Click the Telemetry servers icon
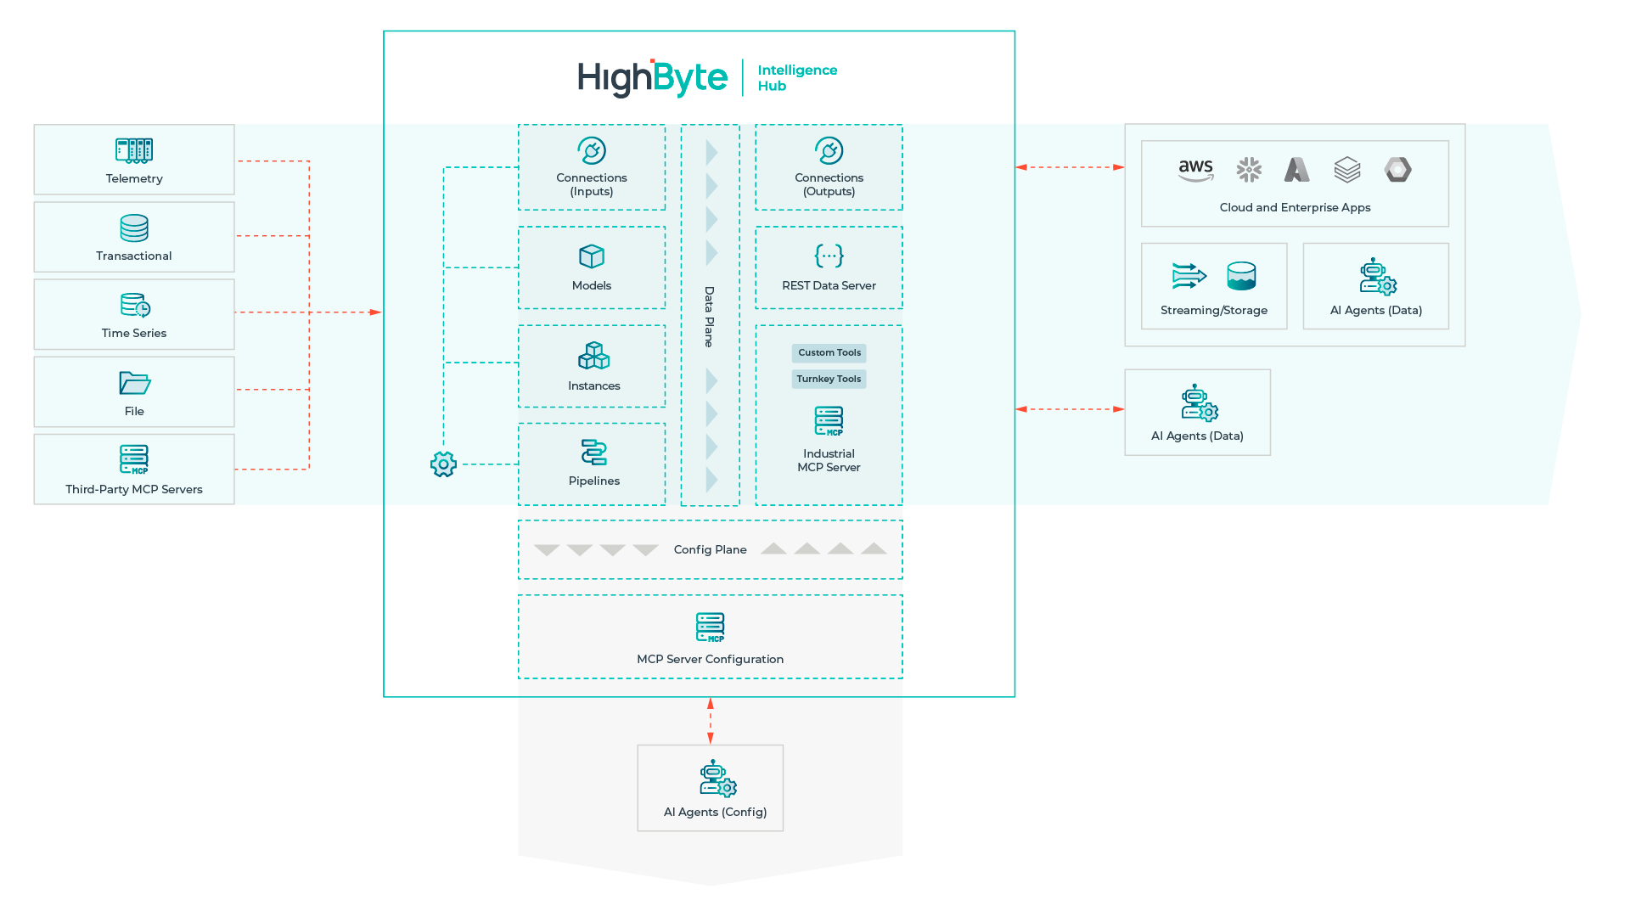The height and width of the screenshot is (917, 1630). click(133, 151)
